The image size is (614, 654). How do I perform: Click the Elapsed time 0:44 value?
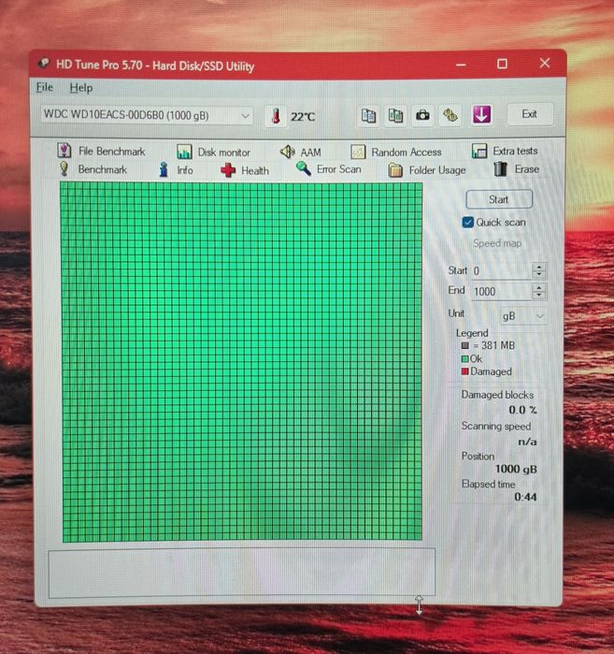[x=525, y=497]
